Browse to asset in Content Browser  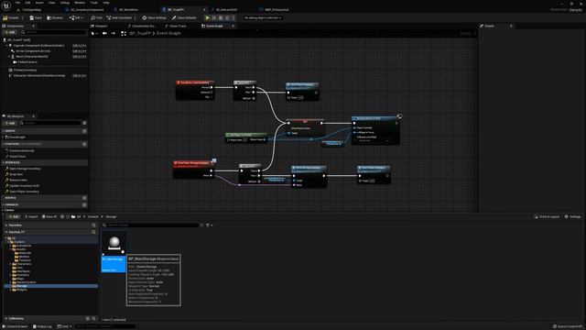tap(55, 17)
